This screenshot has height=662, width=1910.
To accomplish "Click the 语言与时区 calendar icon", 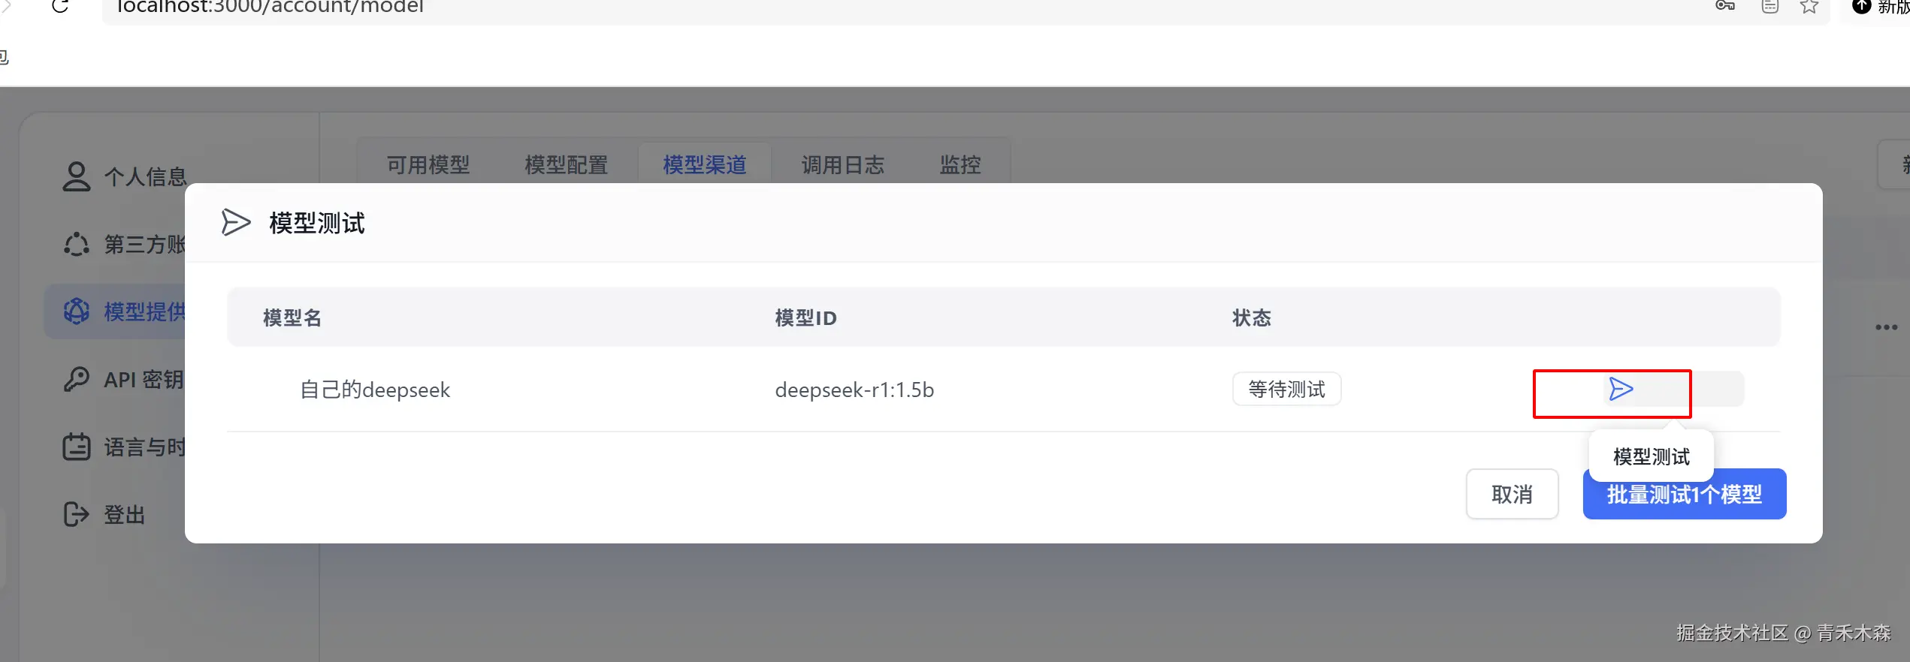I will pyautogui.click(x=77, y=447).
